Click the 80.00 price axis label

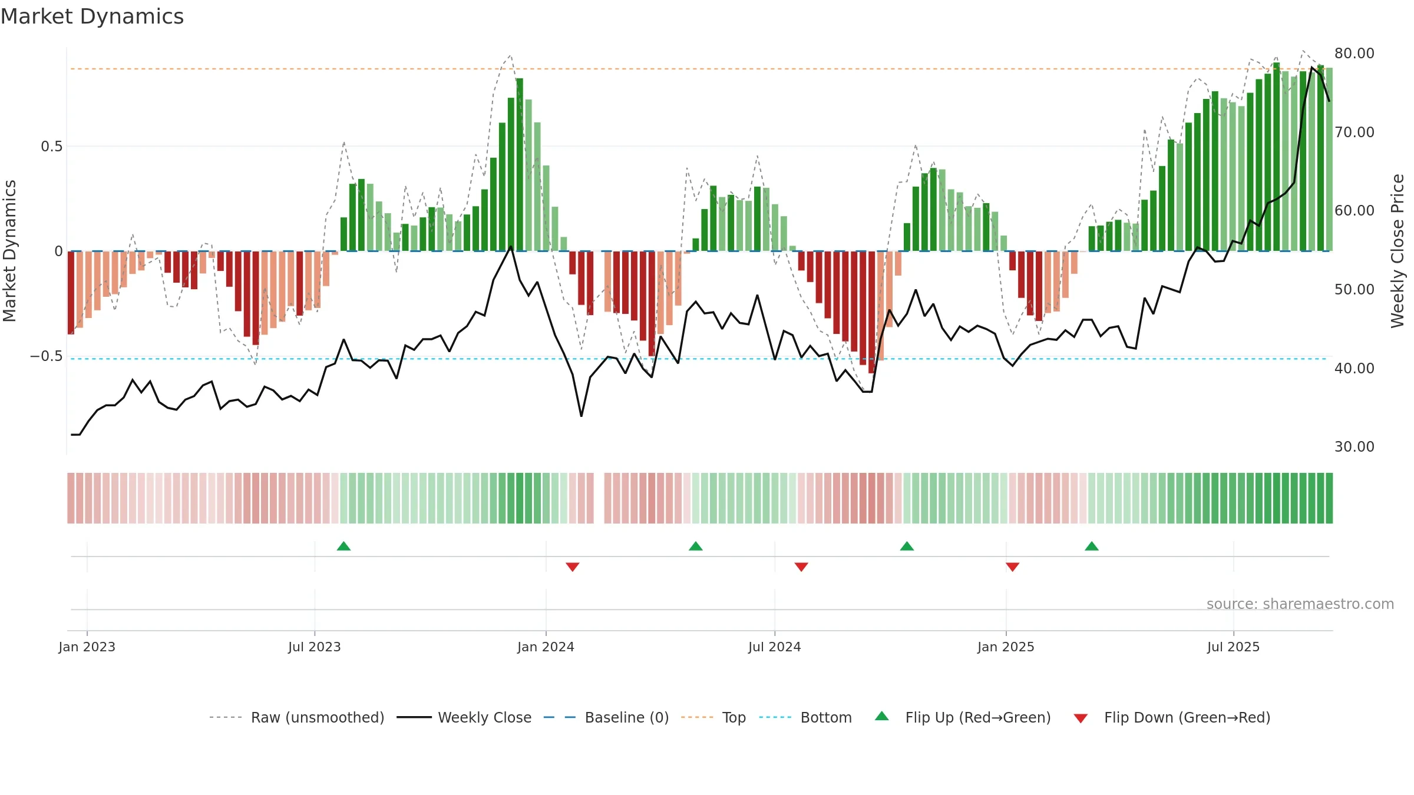(1354, 53)
